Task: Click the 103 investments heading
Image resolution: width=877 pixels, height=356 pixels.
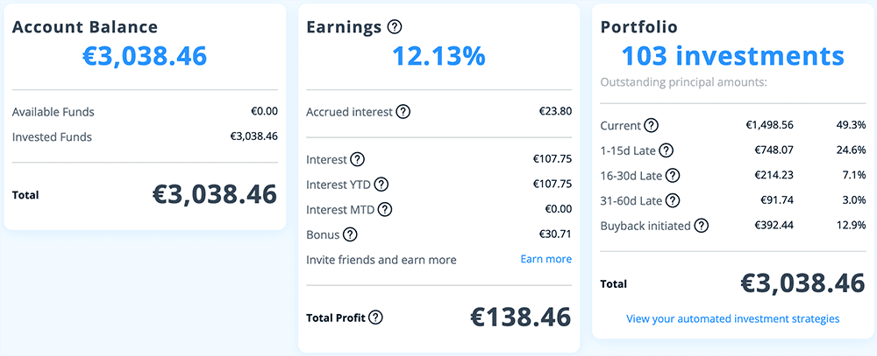Action: click(x=732, y=56)
